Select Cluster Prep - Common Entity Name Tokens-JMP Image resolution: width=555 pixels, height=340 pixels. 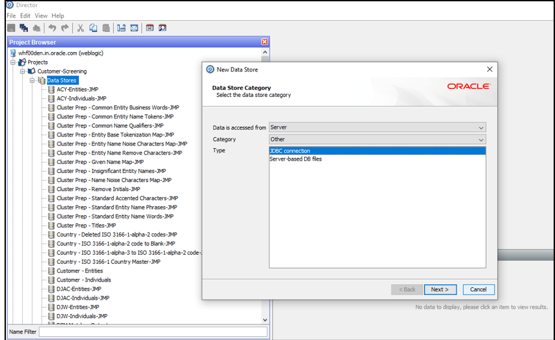point(115,117)
